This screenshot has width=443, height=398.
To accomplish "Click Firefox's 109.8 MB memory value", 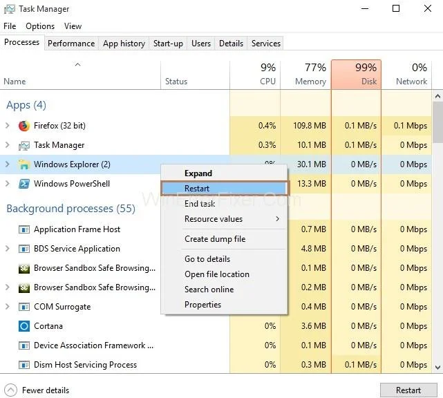I will 310,126.
